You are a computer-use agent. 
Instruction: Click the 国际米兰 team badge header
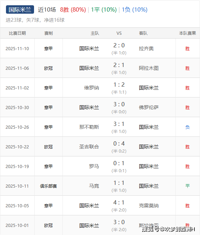[20, 9]
